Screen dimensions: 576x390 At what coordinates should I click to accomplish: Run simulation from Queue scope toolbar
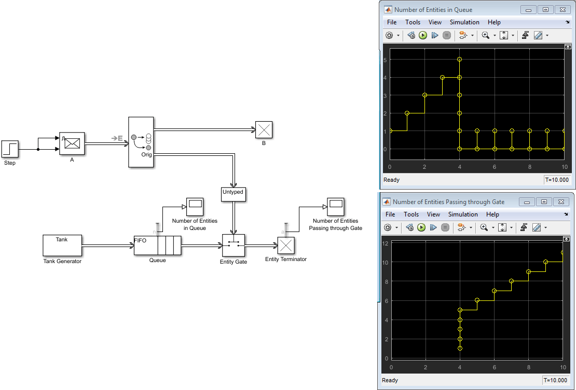(x=423, y=35)
